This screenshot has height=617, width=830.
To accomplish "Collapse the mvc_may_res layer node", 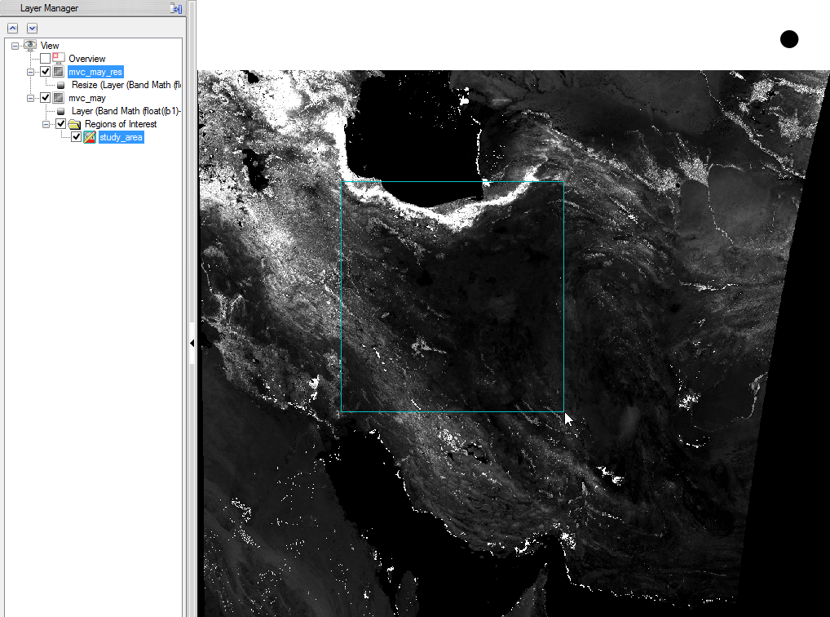I will 31,72.
